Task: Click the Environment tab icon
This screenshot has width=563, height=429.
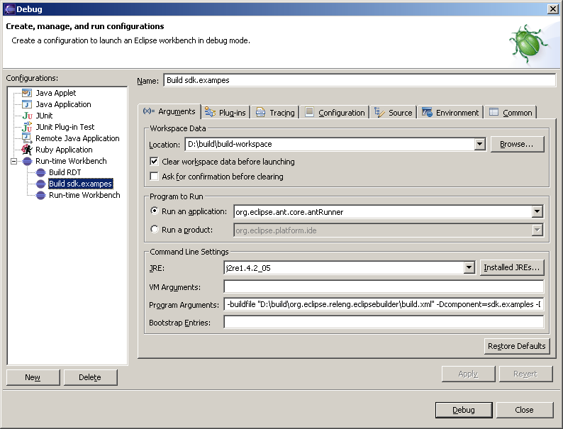Action: (427, 112)
